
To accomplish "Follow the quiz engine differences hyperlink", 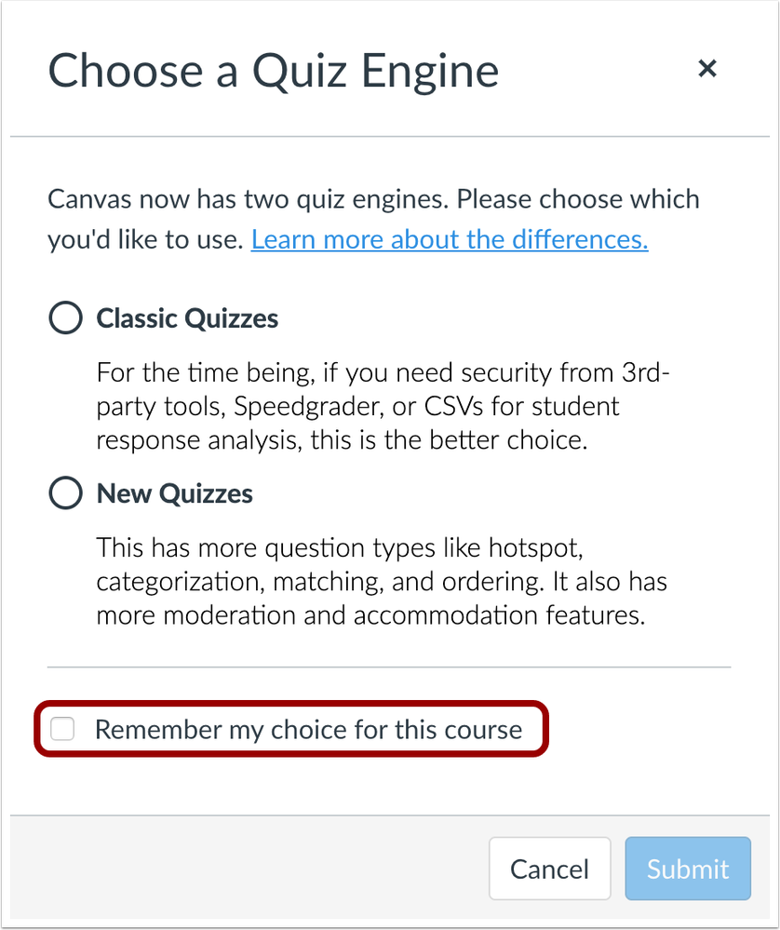I will [450, 239].
